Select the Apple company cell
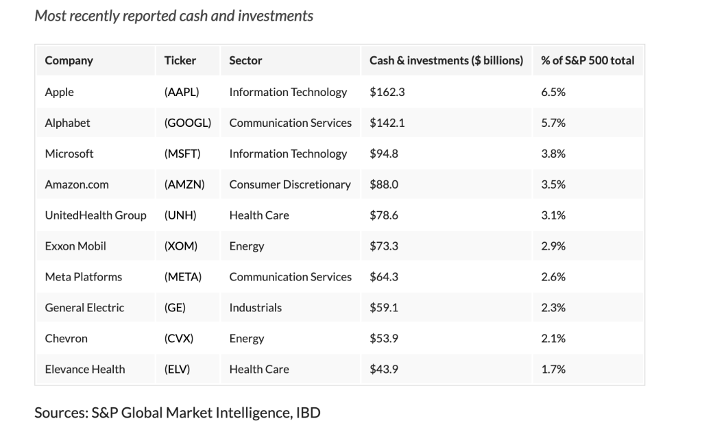 pos(60,92)
